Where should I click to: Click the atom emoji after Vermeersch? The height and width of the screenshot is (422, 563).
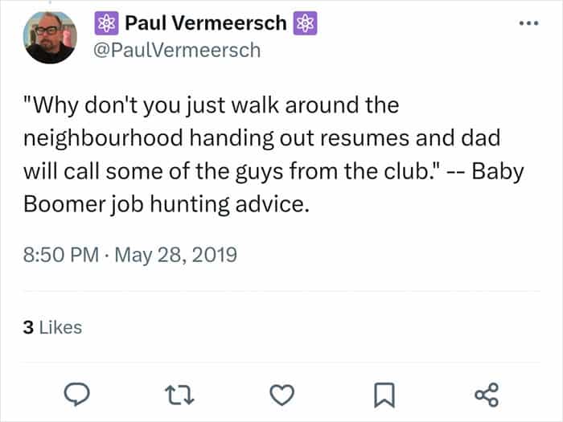304,23
